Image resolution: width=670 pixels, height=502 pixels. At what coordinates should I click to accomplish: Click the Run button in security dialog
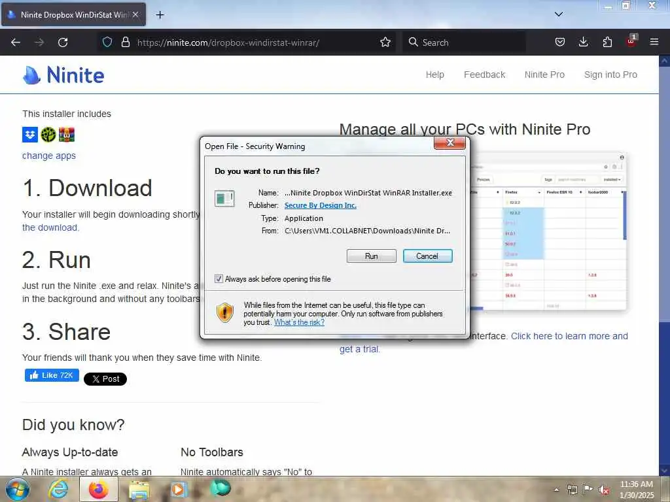pyautogui.click(x=372, y=256)
